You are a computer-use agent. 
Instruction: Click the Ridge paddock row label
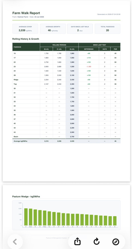[x=16, y=80]
